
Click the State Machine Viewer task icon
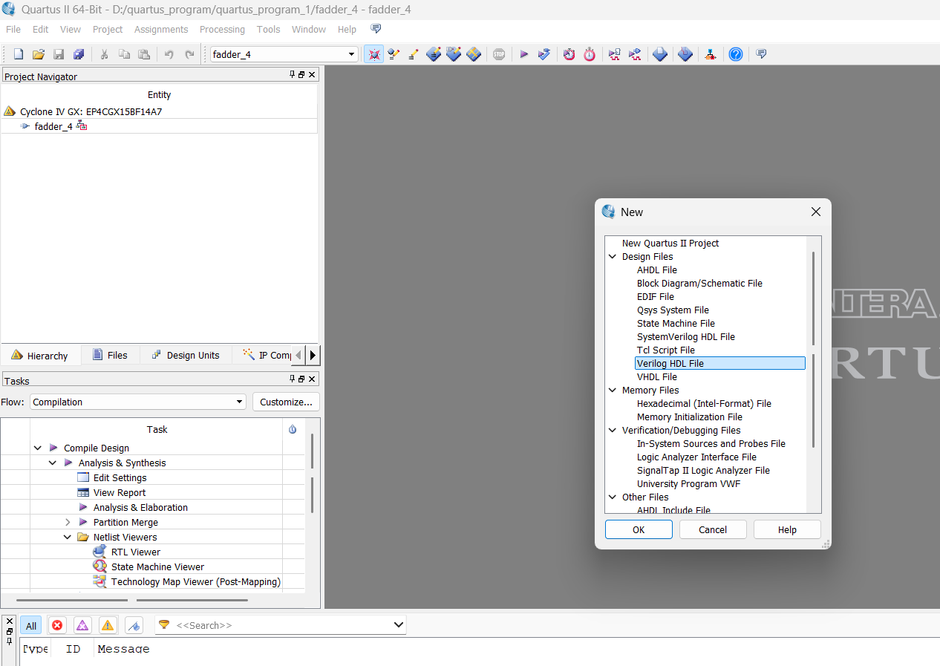99,567
